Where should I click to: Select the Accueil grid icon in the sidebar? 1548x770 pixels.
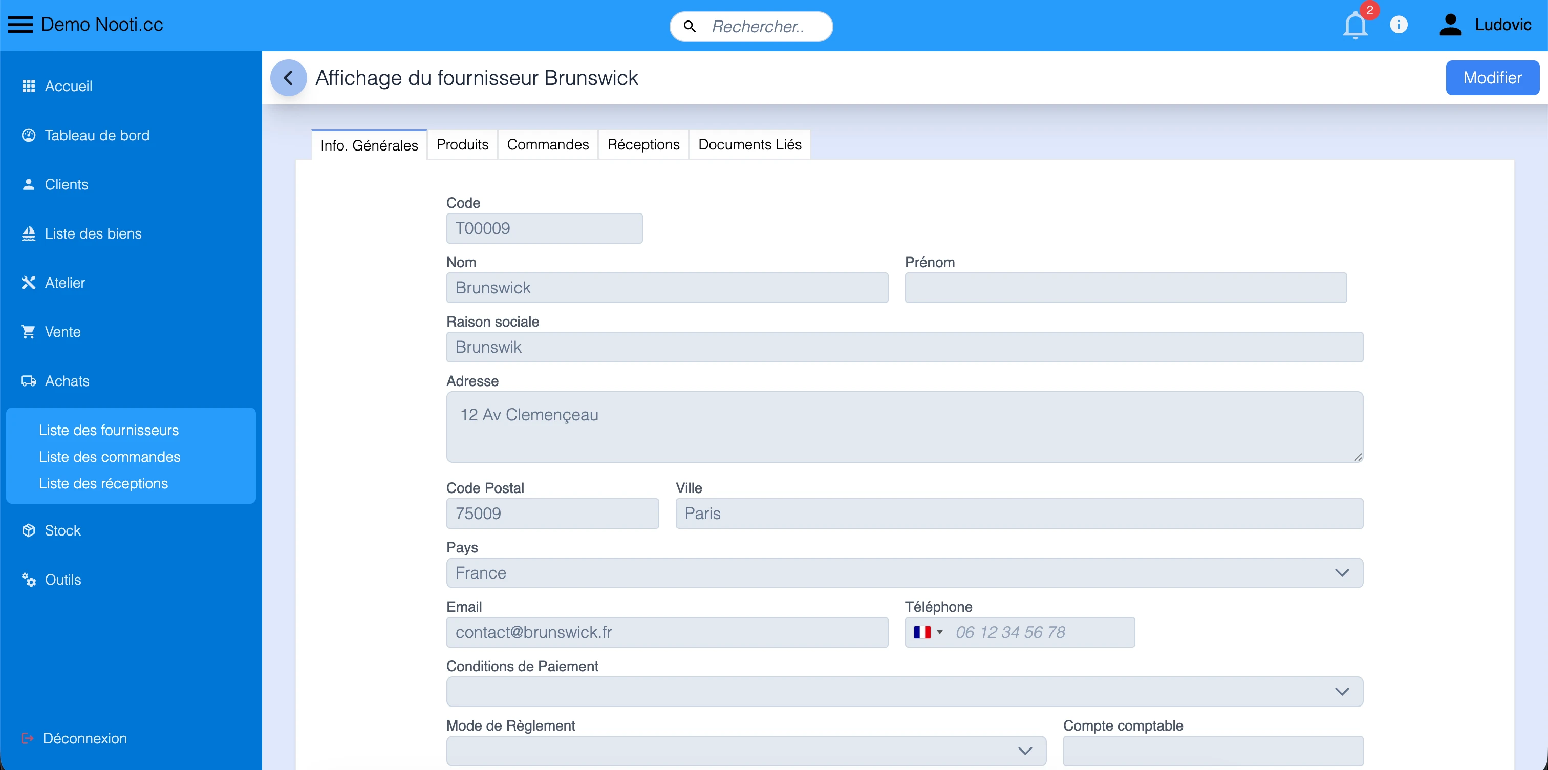point(28,85)
